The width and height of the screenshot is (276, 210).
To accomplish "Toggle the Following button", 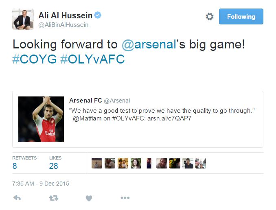I will 241,17.
